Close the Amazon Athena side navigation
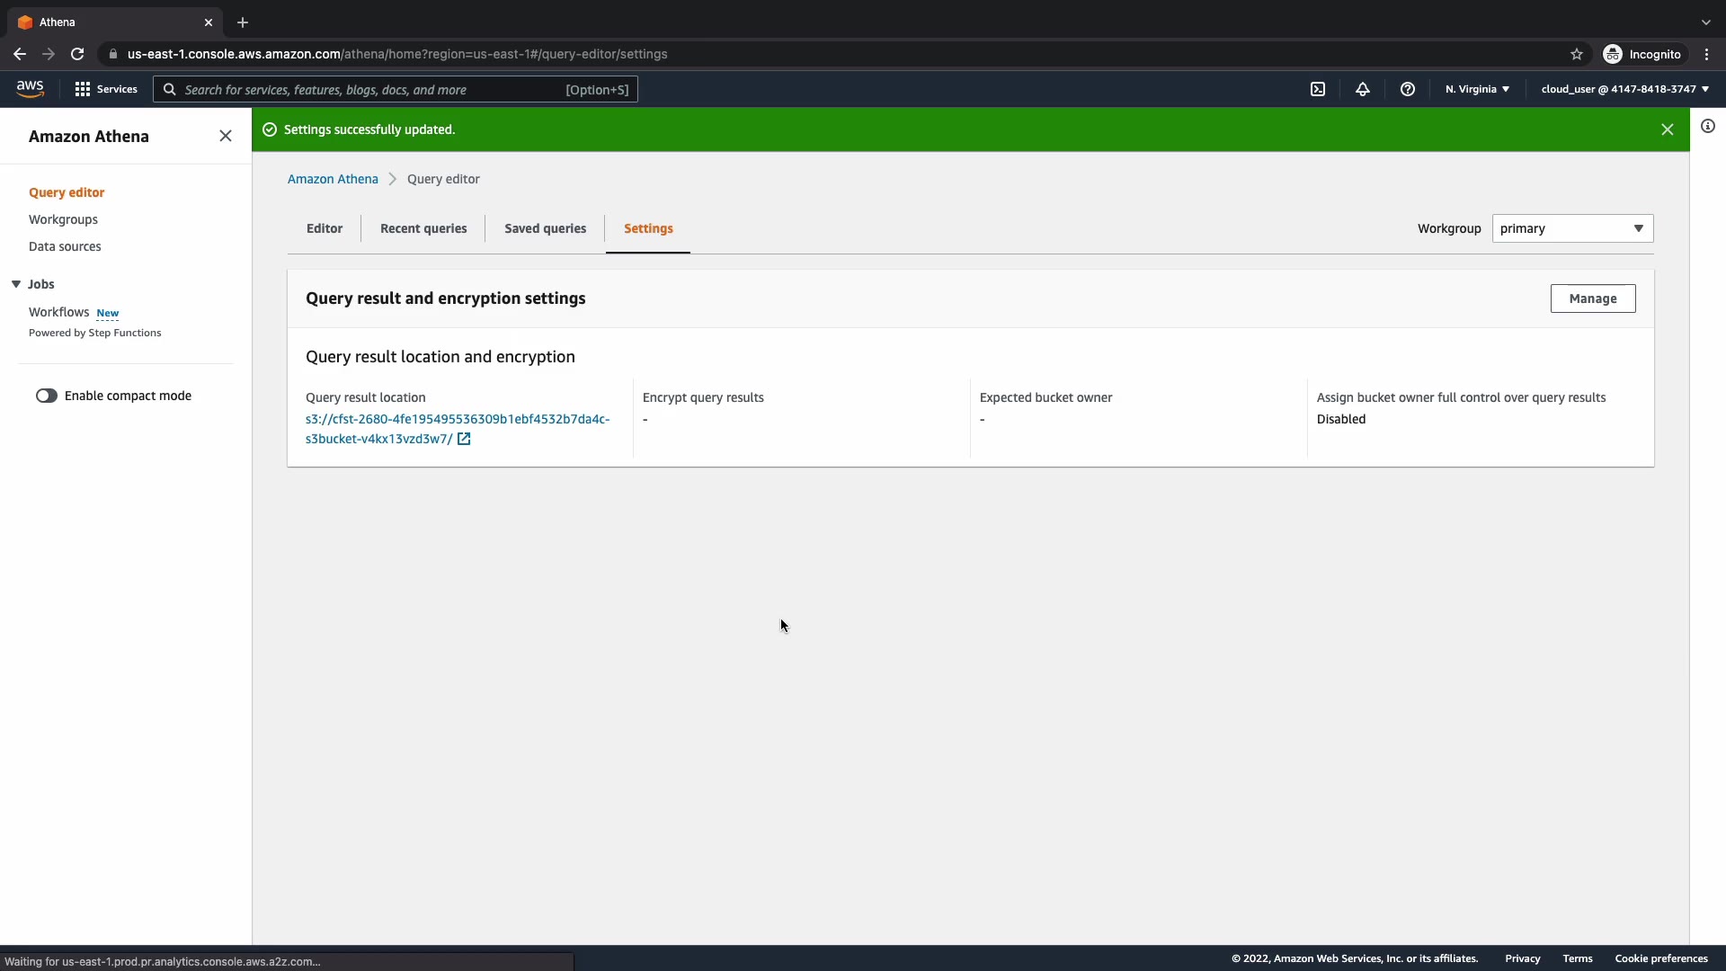The height and width of the screenshot is (971, 1726). pyautogui.click(x=226, y=136)
